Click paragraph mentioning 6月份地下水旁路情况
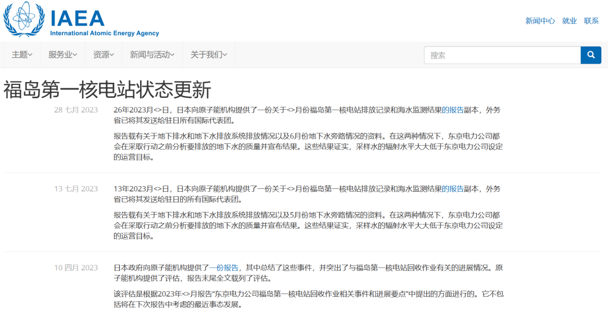The image size is (608, 316). [x=309, y=147]
